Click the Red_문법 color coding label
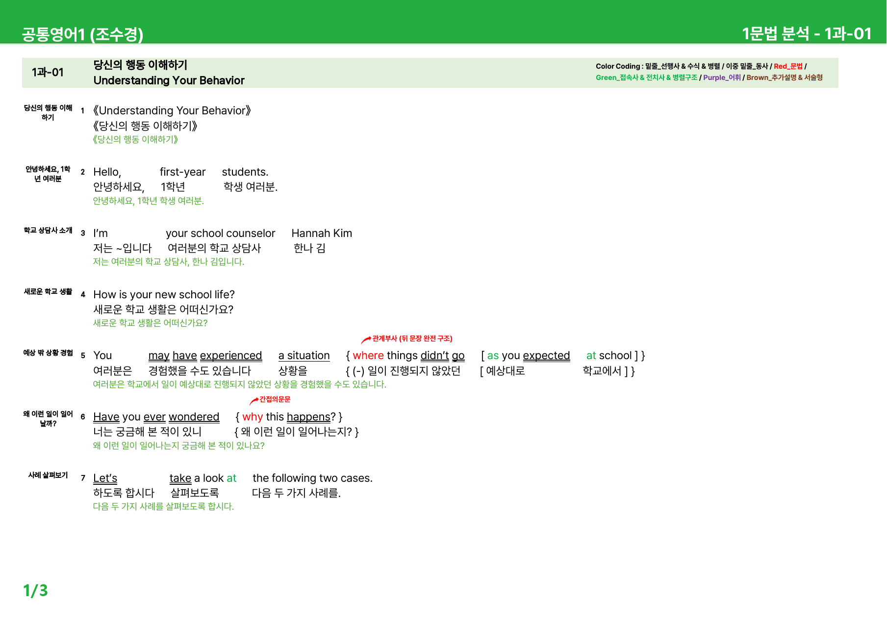887x627 pixels. coord(788,66)
